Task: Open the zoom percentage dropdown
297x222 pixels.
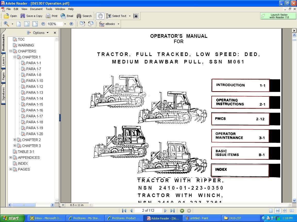Action: click(65, 24)
